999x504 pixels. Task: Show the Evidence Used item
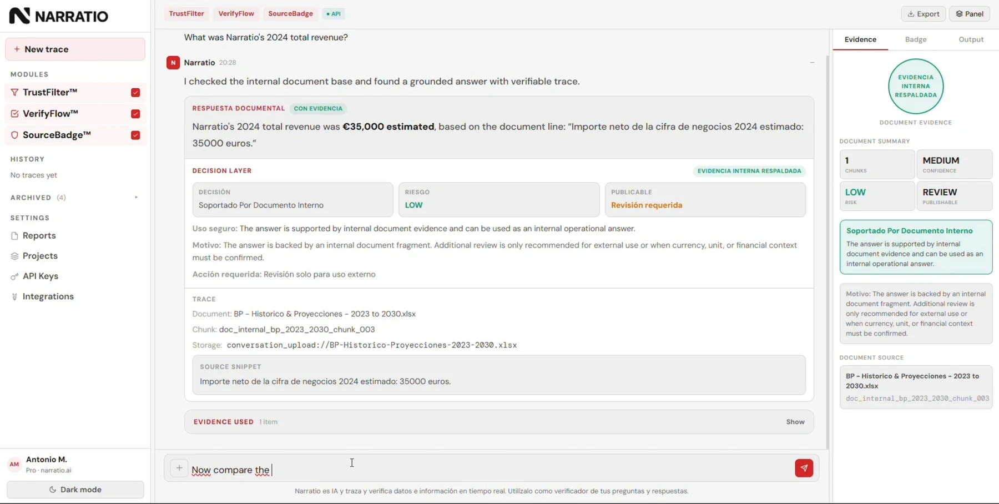[795, 422]
